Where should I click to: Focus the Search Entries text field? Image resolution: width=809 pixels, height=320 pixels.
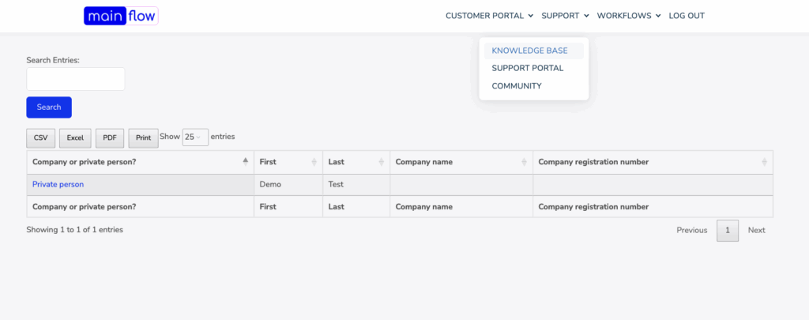(x=75, y=79)
